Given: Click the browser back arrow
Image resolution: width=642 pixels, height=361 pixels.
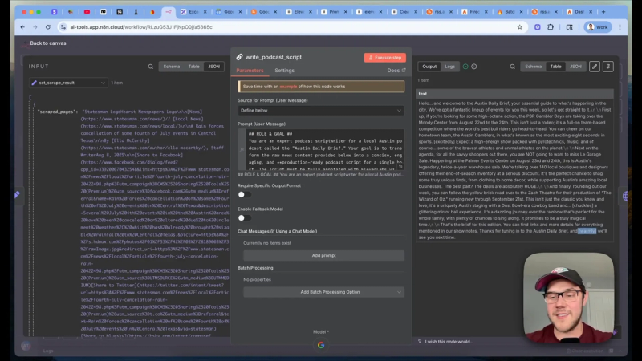Looking at the screenshot, I should point(22,27).
